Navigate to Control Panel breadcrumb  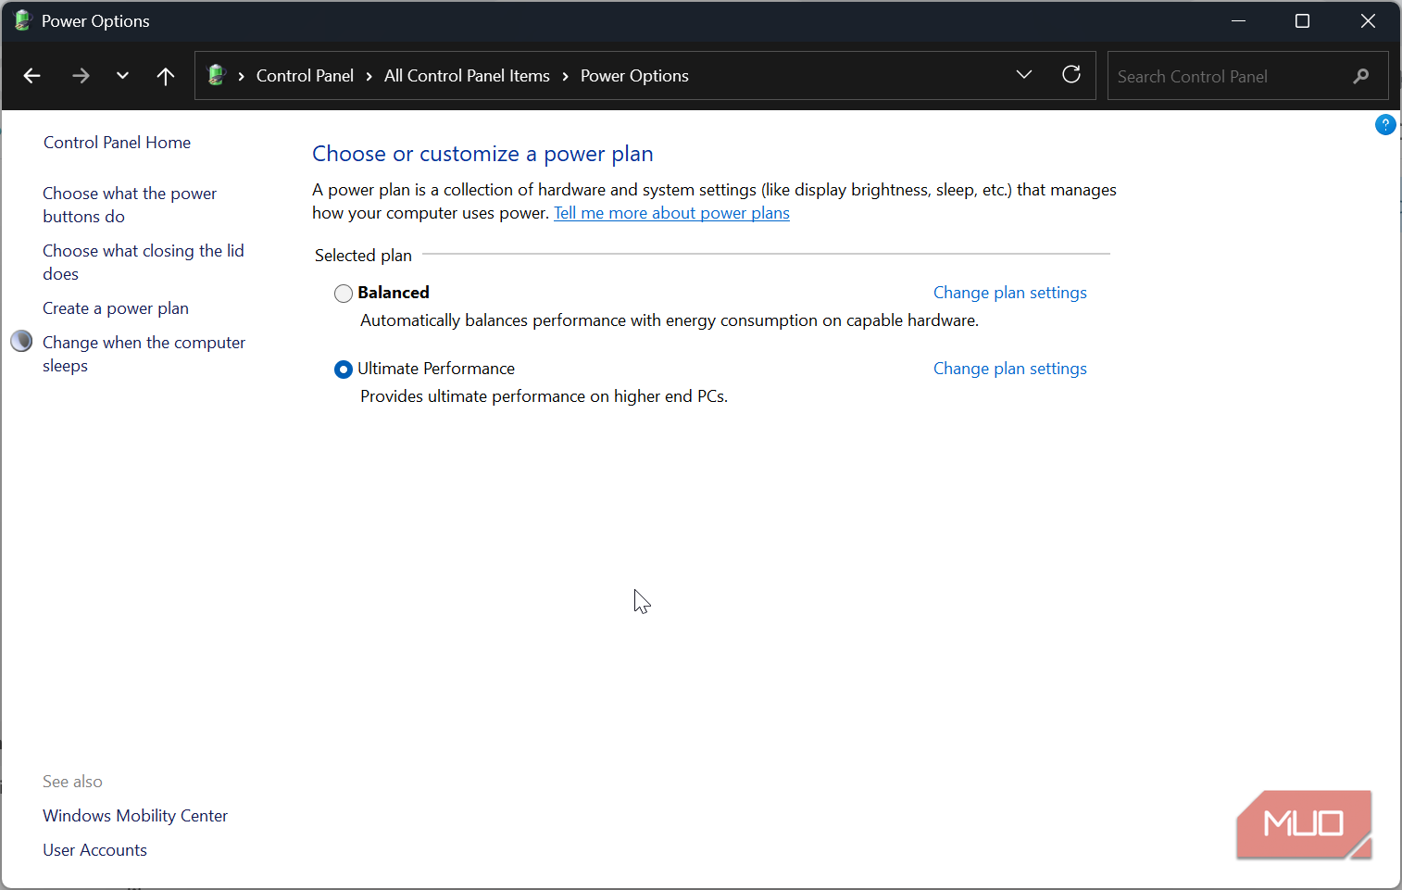[305, 76]
